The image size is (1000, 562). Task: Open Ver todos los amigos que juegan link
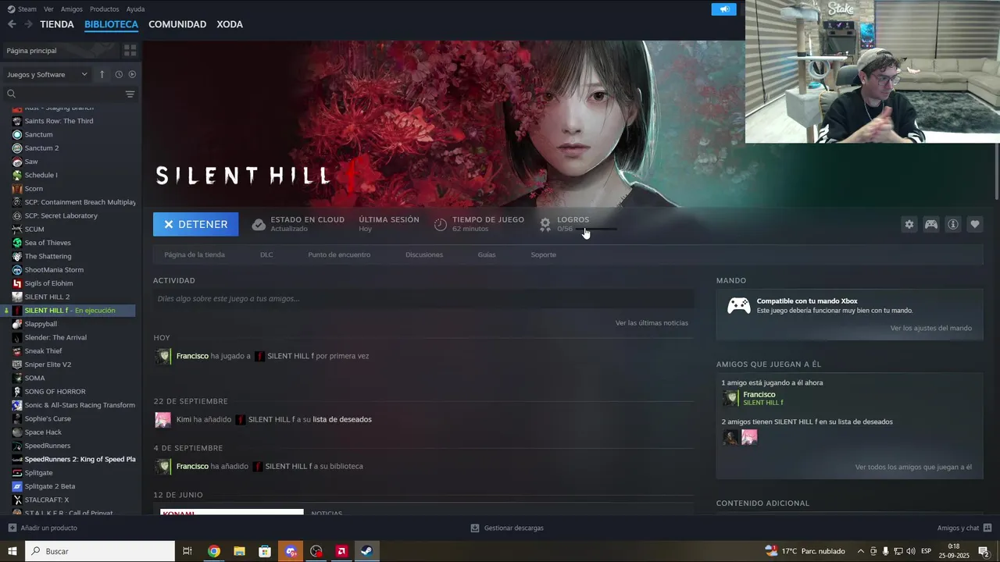tap(913, 467)
